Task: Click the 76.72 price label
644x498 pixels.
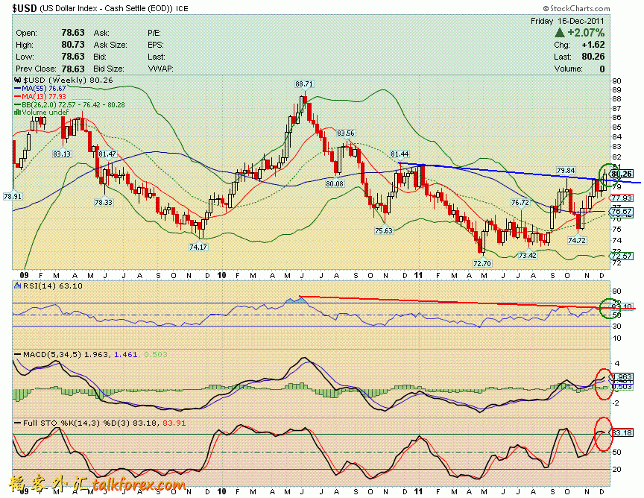Action: point(520,202)
